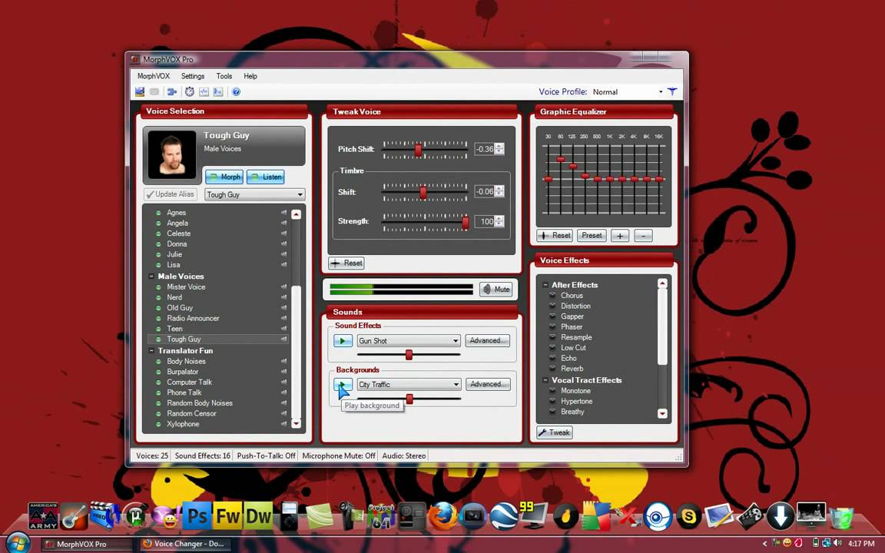The height and width of the screenshot is (553, 885).
Task: Open the Tools menu
Action: 224,76
